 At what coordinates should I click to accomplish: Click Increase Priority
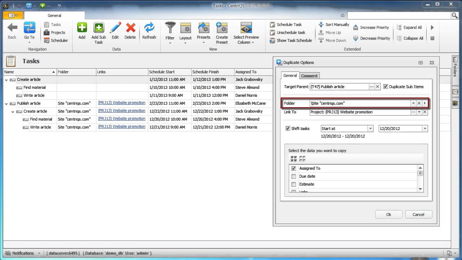(371, 27)
